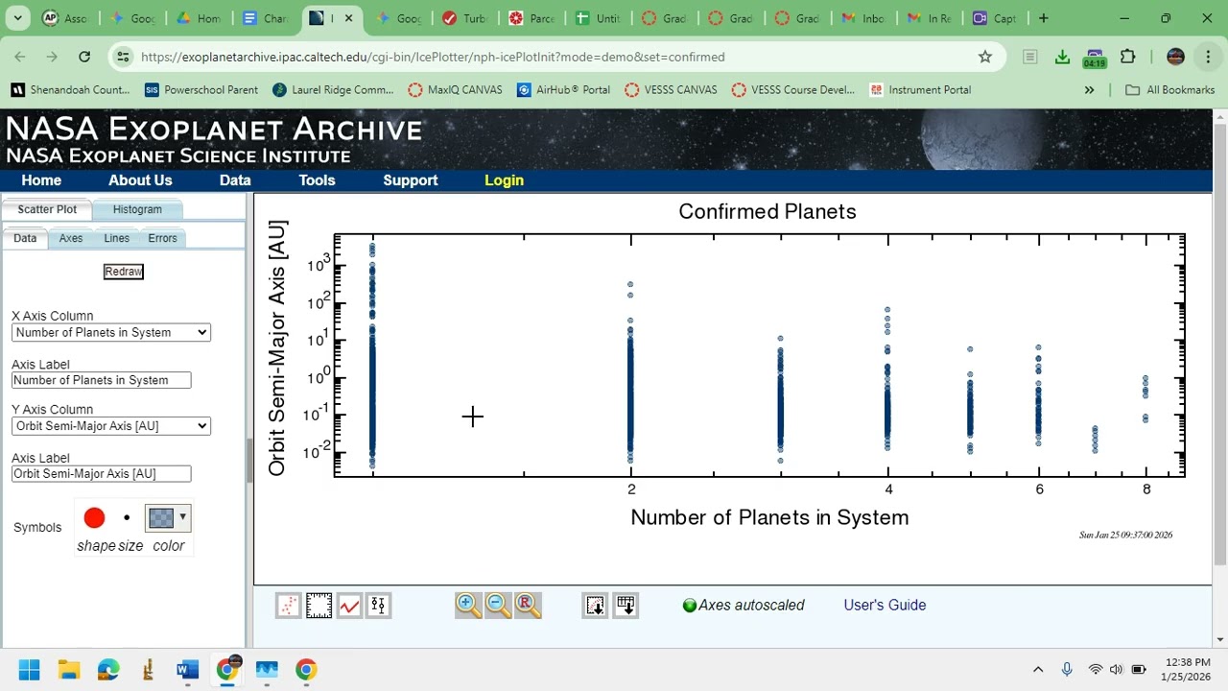
Task: Click the Login link
Action: click(x=504, y=180)
